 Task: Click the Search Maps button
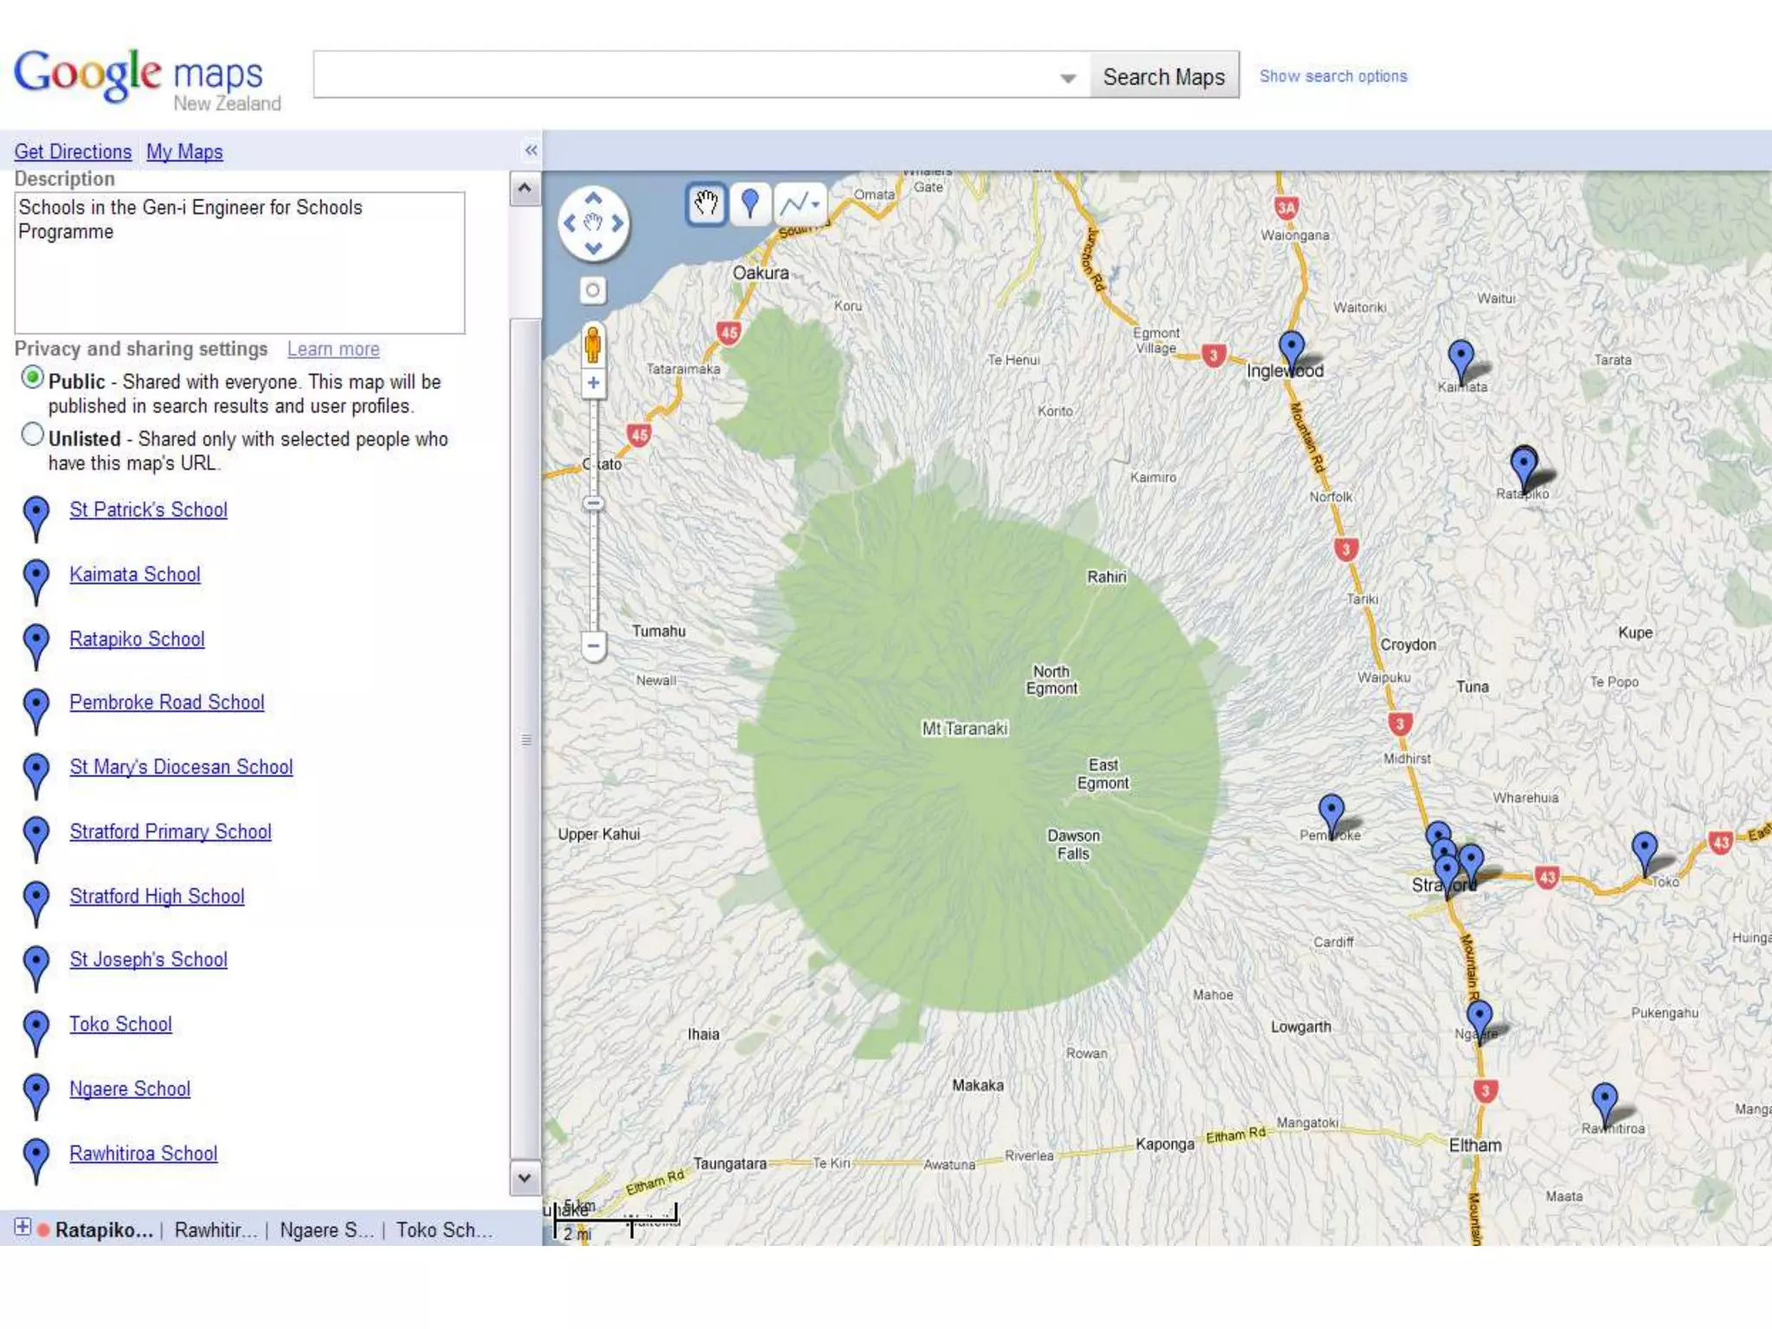(1163, 76)
